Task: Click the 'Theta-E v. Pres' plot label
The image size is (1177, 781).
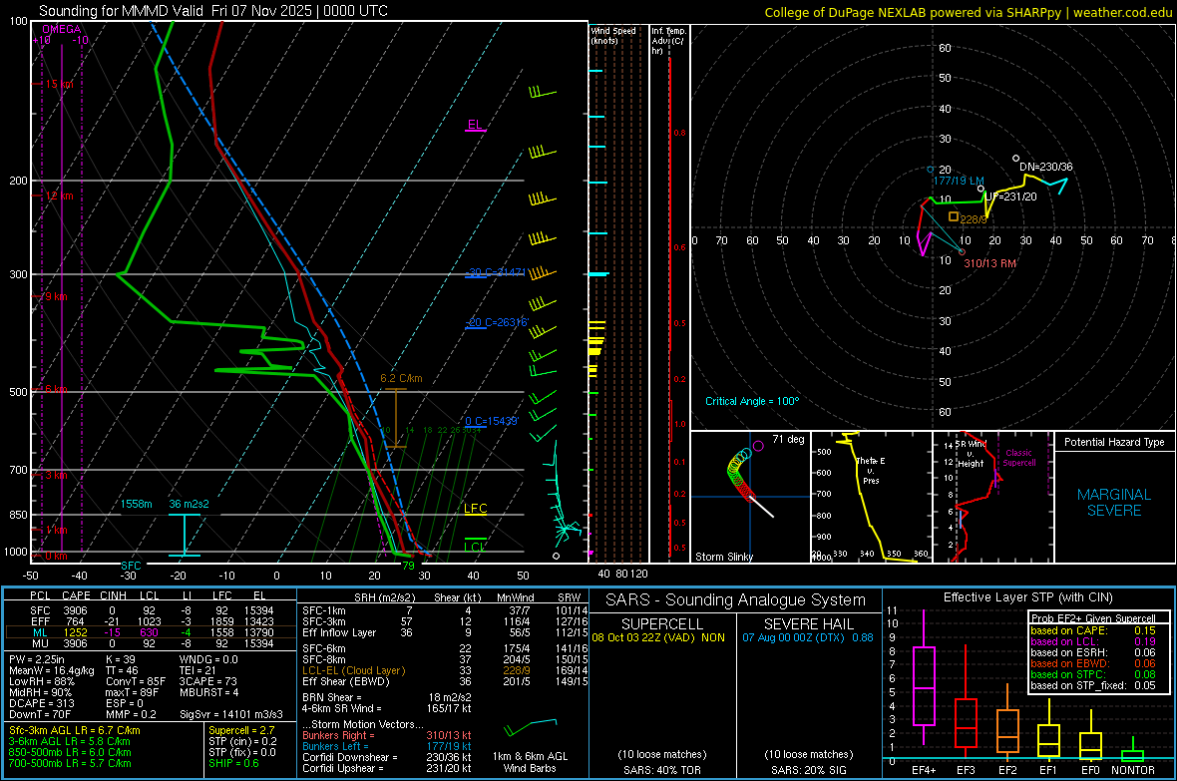Action: pyautogui.click(x=871, y=470)
